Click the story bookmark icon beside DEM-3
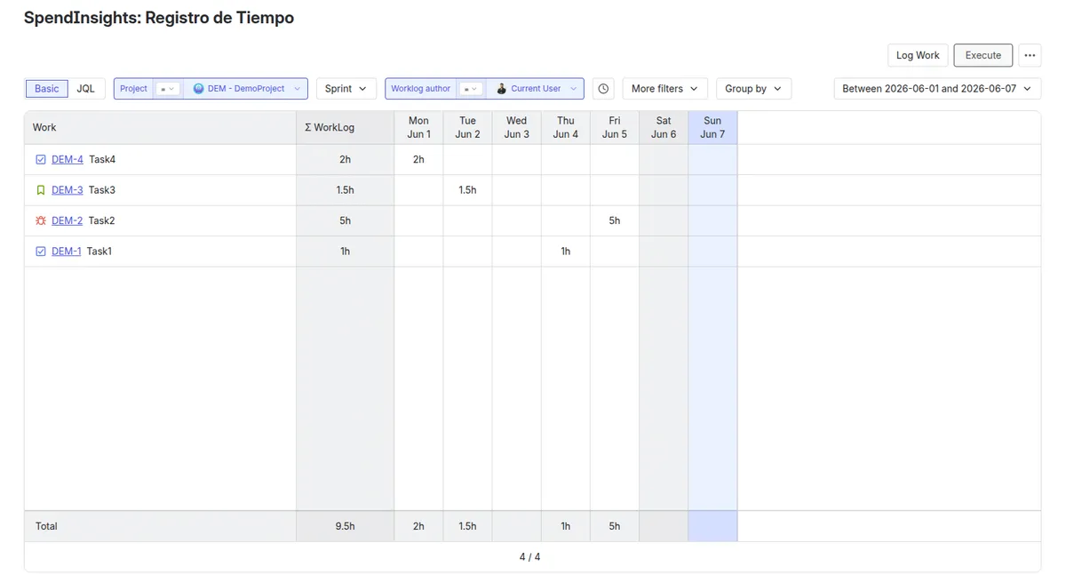1066x583 pixels. pos(41,190)
